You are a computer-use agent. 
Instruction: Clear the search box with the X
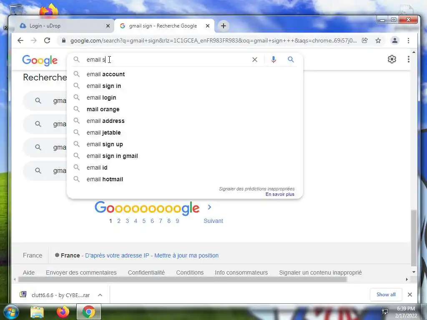[x=255, y=60]
